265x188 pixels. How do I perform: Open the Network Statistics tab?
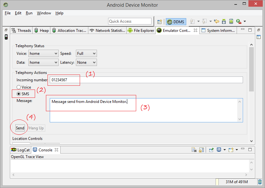107,31
